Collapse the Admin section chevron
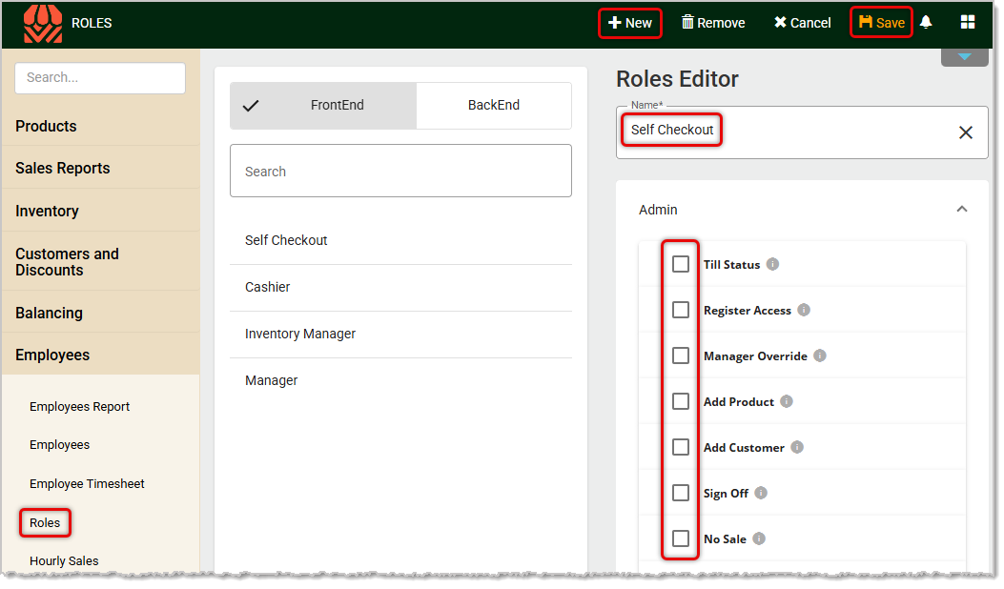This screenshot has height=589, width=1004. coord(962,210)
